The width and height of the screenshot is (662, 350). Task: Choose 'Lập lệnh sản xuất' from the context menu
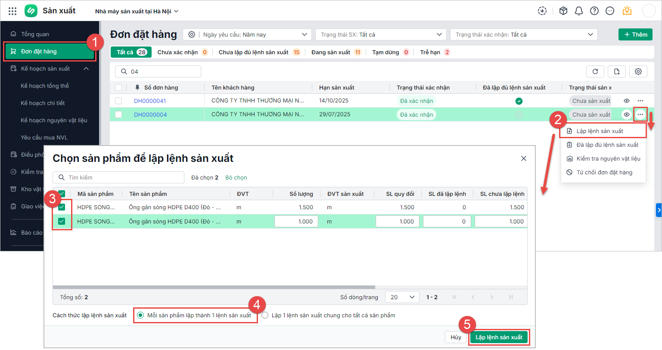click(600, 131)
